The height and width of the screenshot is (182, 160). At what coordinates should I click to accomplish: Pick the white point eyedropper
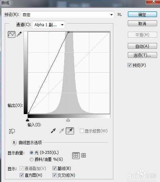[70, 131]
